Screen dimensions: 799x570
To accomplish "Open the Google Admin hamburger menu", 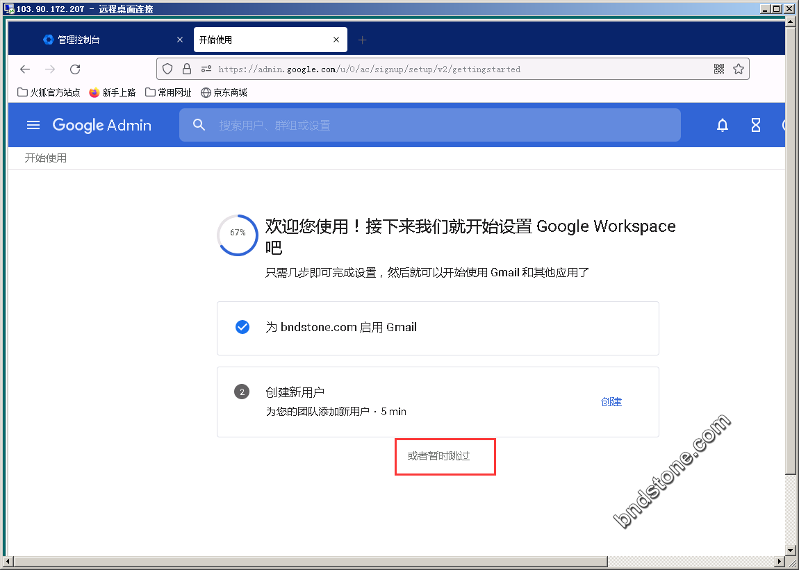I will [x=33, y=125].
